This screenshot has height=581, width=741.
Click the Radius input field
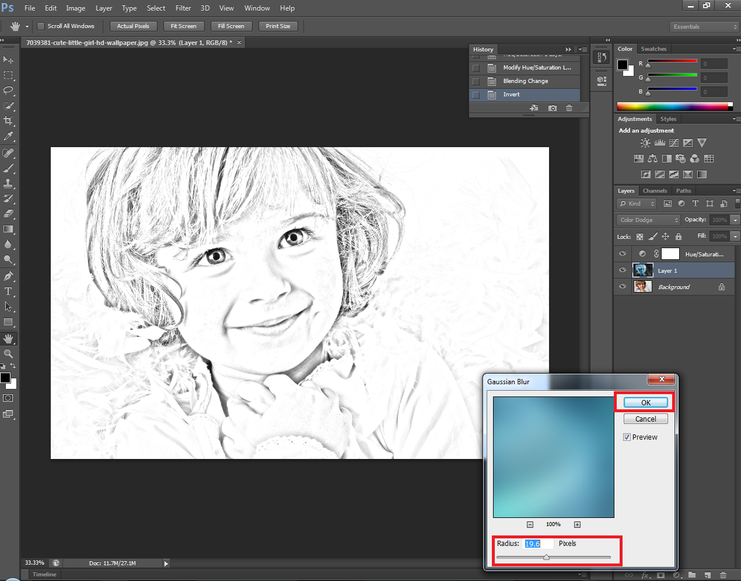point(538,544)
